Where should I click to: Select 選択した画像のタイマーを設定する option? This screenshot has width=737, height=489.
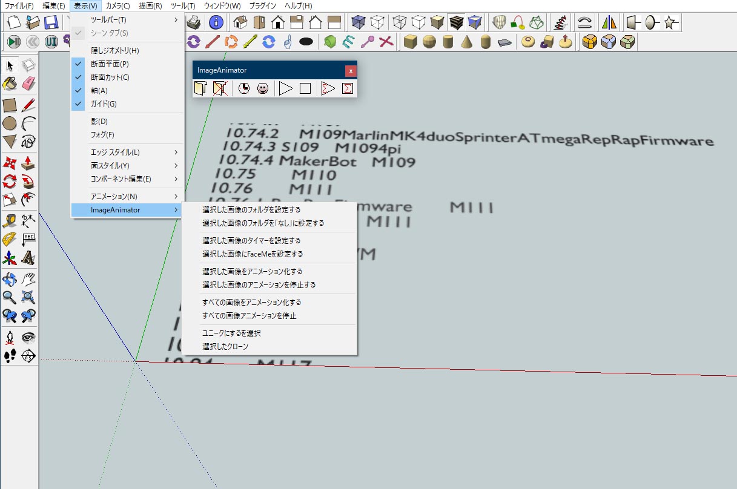pos(251,240)
